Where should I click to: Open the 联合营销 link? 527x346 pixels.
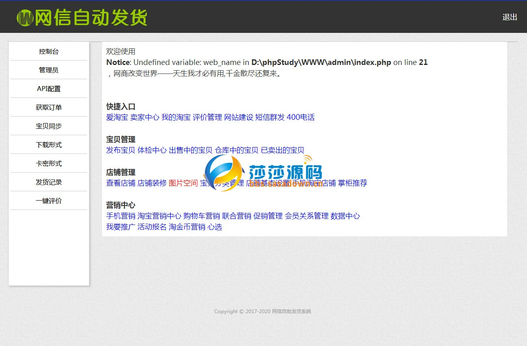(237, 216)
